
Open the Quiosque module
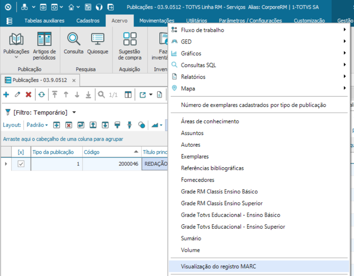click(97, 43)
